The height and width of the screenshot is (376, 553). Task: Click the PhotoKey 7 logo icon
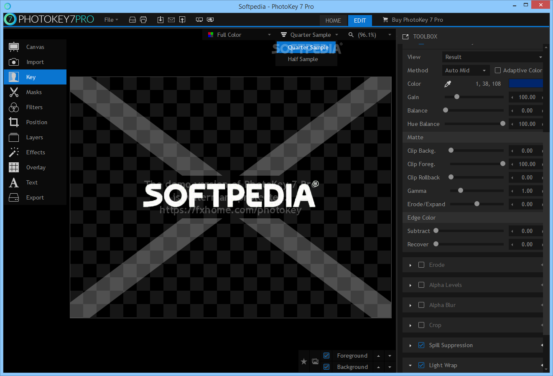[10, 19]
